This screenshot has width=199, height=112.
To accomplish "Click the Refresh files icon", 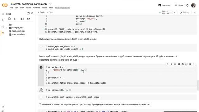I will (x=16, y=19).
